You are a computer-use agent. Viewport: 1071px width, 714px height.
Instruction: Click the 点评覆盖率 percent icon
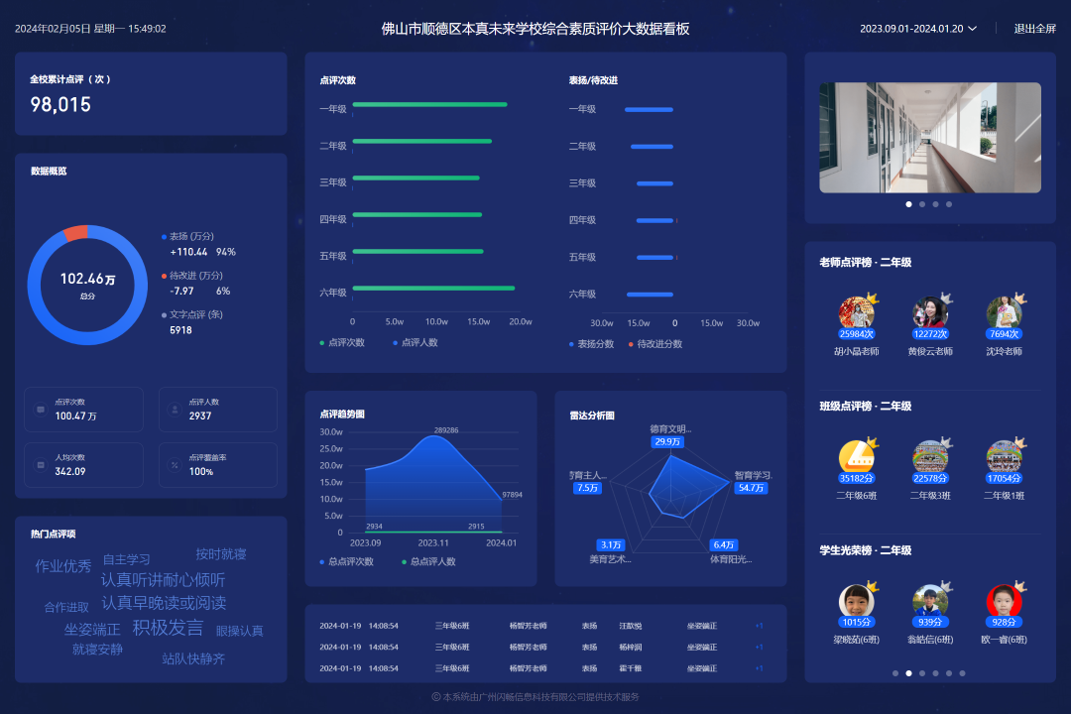(x=175, y=465)
